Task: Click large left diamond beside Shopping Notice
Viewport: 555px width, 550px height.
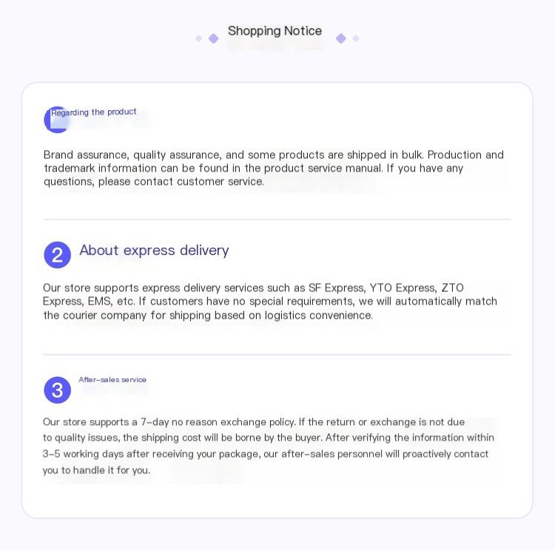Action: pos(213,38)
